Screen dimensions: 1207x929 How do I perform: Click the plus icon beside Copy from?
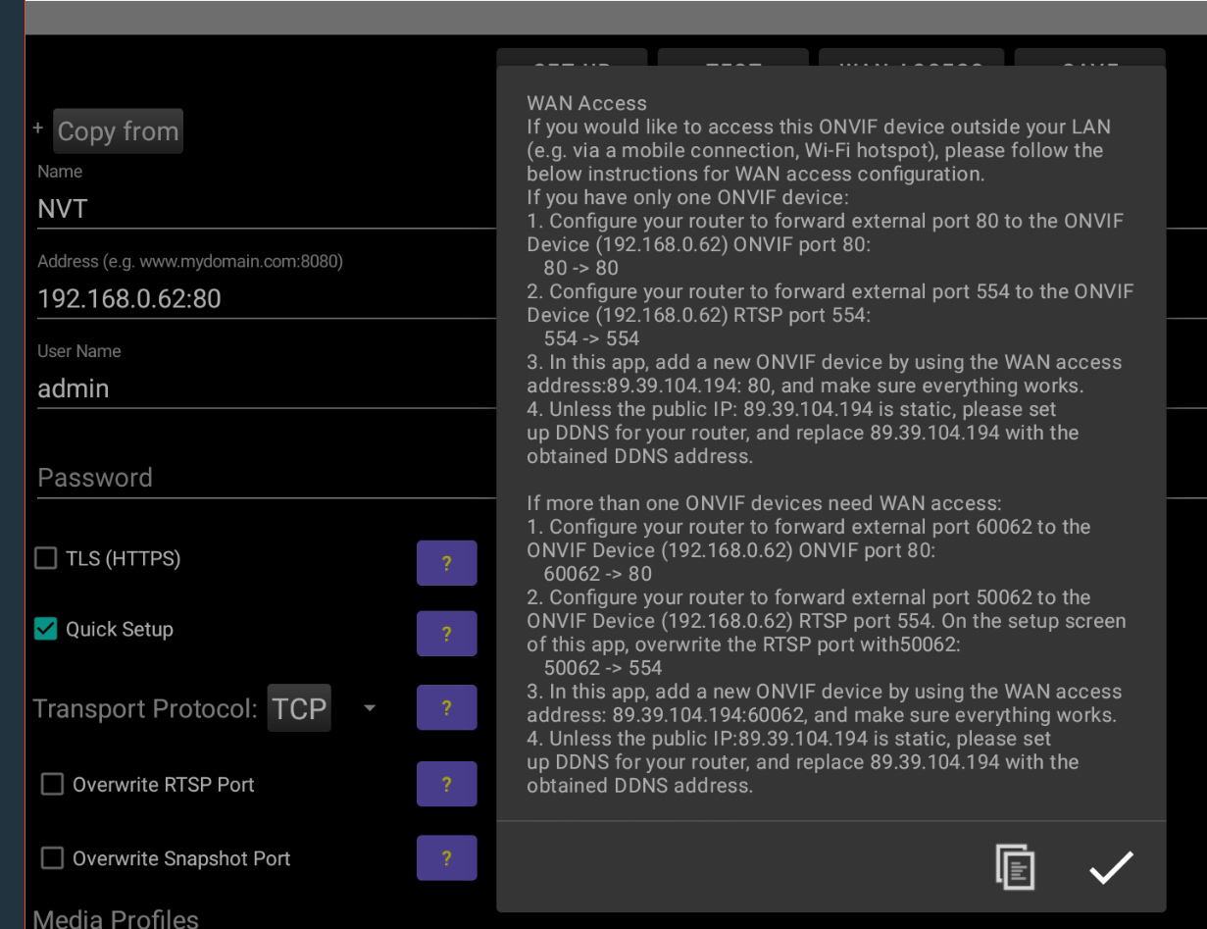pyautogui.click(x=38, y=129)
